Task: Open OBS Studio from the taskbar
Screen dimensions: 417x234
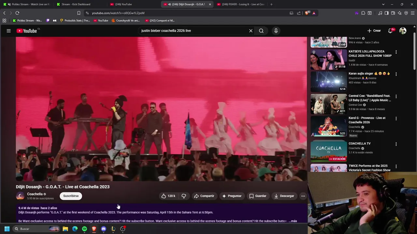Action: [x=122, y=229]
